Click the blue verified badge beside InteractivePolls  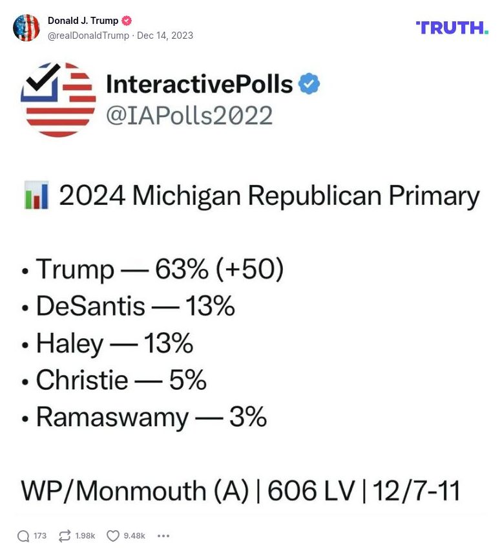tap(309, 83)
